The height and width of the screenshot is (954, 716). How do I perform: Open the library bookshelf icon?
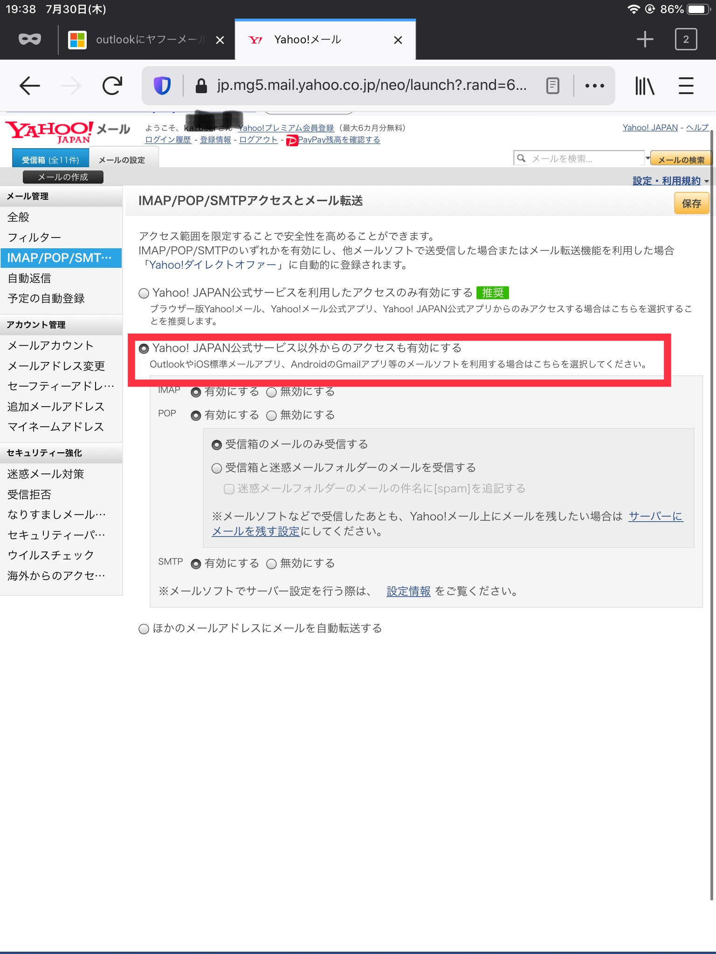pyautogui.click(x=645, y=86)
